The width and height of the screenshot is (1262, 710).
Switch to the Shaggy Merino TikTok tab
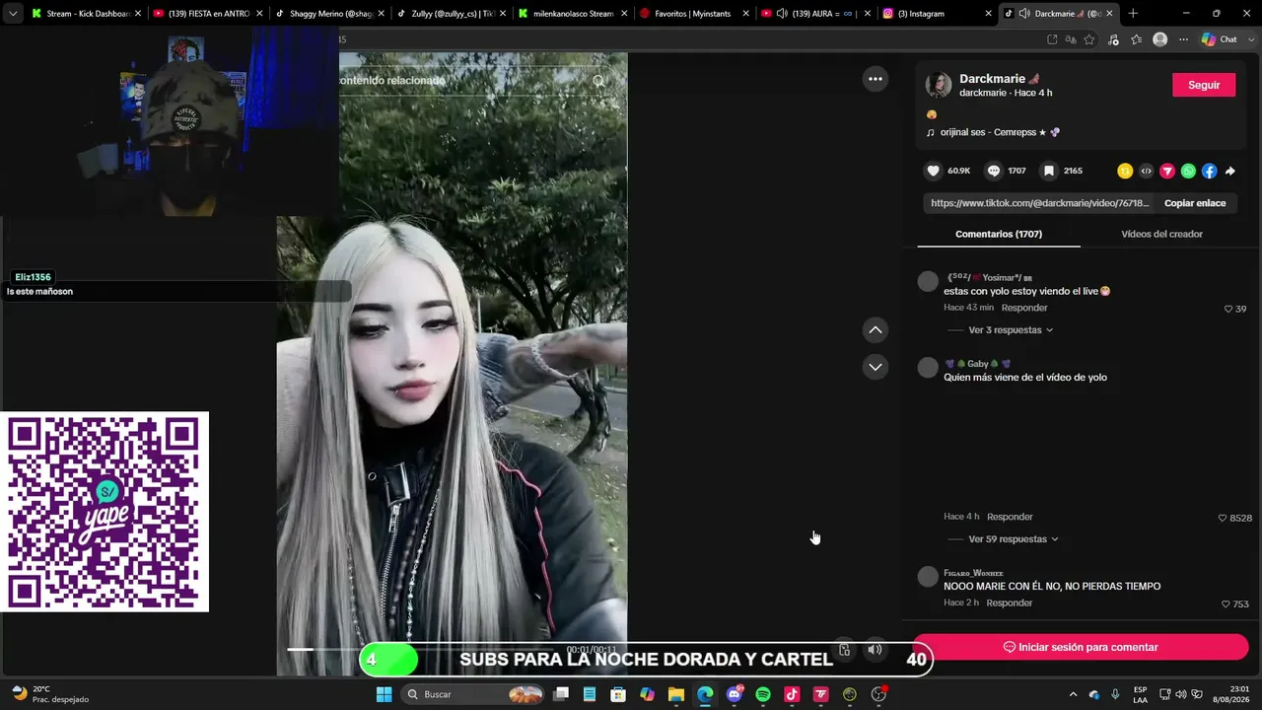[x=328, y=14]
